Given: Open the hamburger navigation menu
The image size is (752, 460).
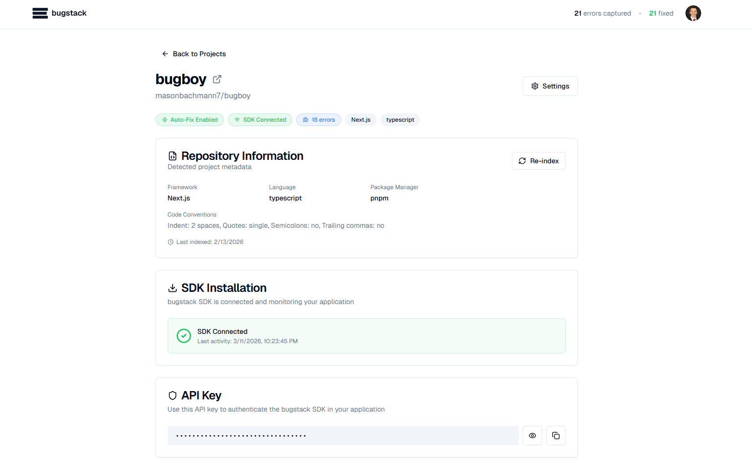Looking at the screenshot, I should pyautogui.click(x=40, y=13).
